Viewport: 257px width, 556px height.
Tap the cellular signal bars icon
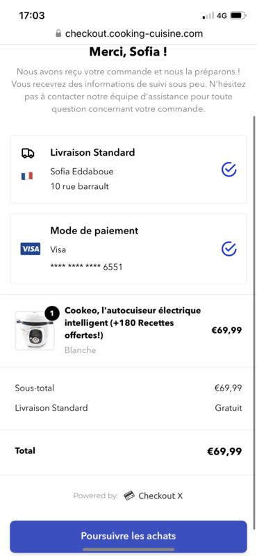(208, 15)
